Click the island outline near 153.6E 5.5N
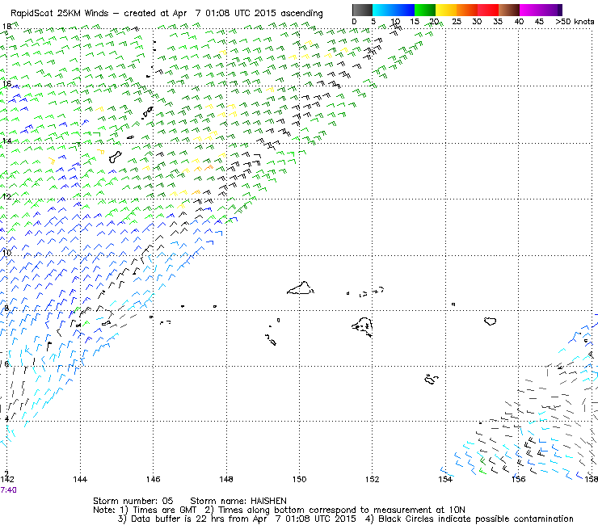Viewport: 598px width, 525px height. click(432, 379)
